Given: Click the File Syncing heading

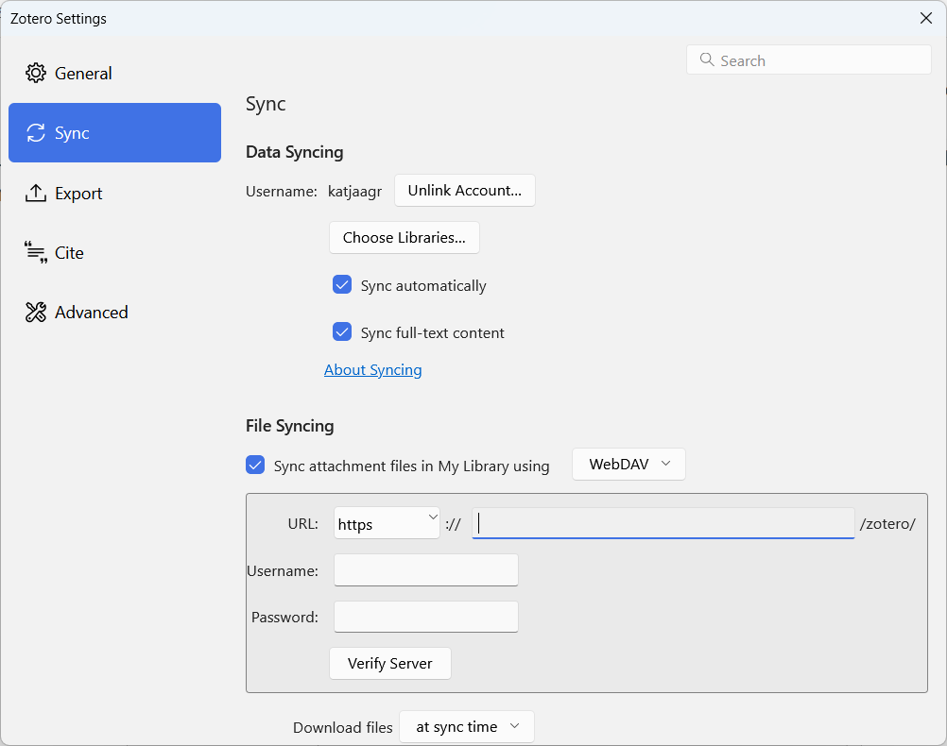Looking at the screenshot, I should (x=290, y=426).
